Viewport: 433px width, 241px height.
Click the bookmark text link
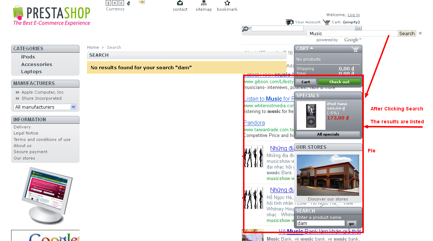coord(227,9)
